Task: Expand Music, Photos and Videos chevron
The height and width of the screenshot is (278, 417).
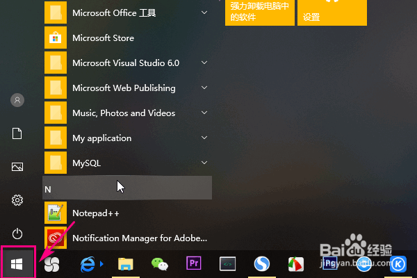Action: coord(204,113)
